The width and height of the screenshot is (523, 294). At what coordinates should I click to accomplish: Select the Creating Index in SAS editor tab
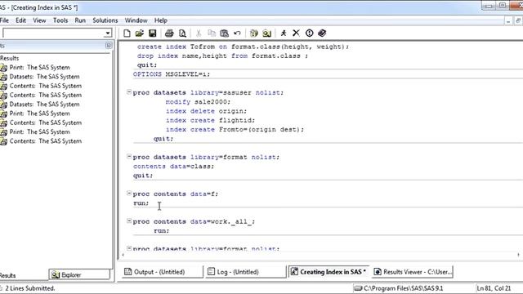329,272
